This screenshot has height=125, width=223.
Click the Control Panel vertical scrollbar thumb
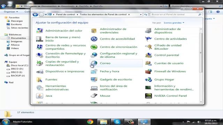click(201, 53)
